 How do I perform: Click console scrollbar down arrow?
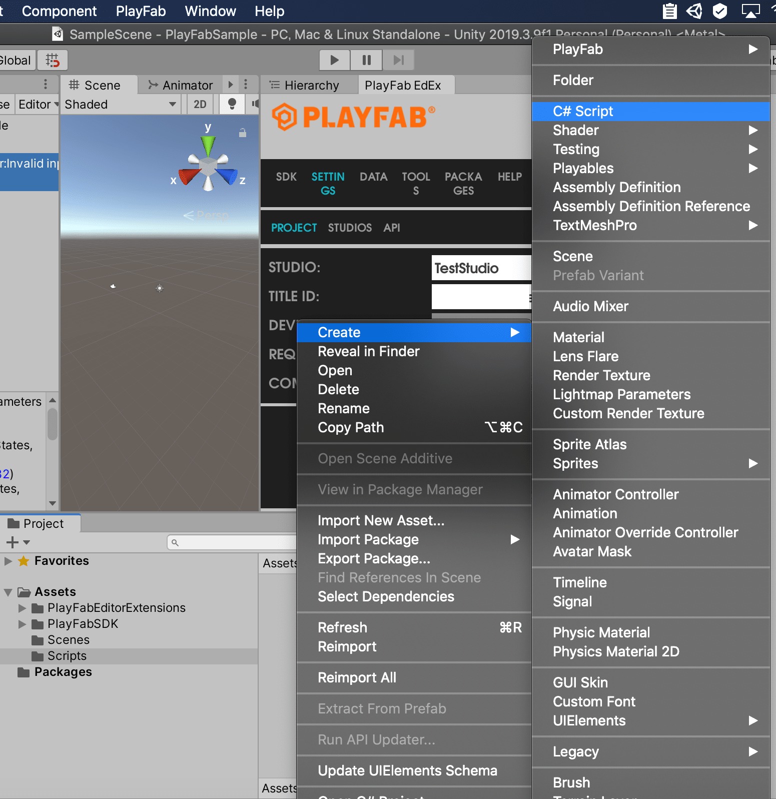pyautogui.click(x=53, y=503)
